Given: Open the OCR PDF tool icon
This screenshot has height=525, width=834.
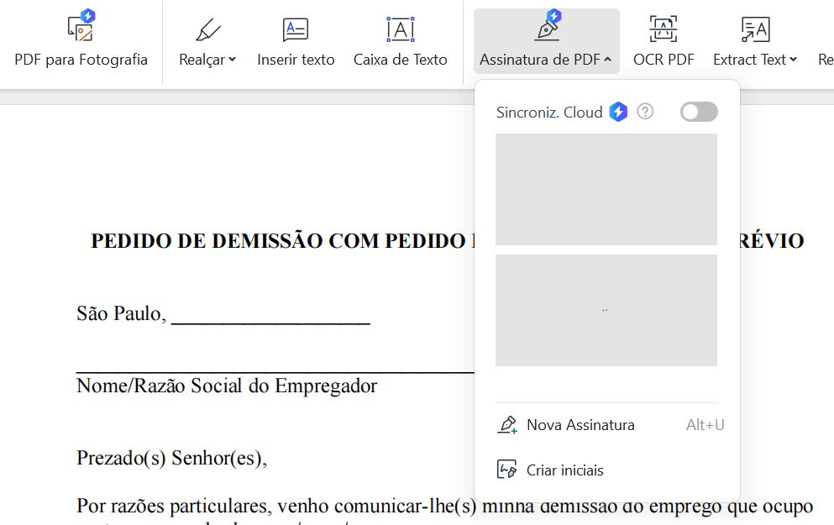Looking at the screenshot, I should coord(664,29).
